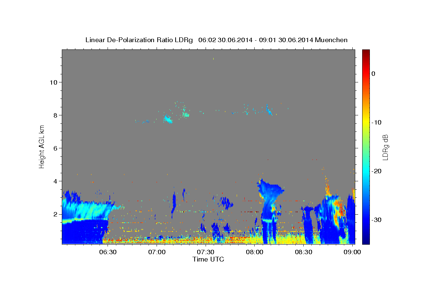The width and height of the screenshot is (439, 293).
Task: Click the cyan cirrus patch near 8 km at 07:05
Action: pos(168,119)
